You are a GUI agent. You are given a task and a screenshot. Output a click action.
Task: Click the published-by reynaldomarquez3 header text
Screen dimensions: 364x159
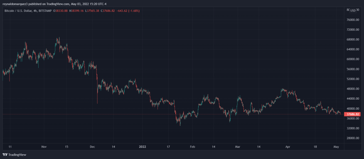pyautogui.click(x=55, y=4)
